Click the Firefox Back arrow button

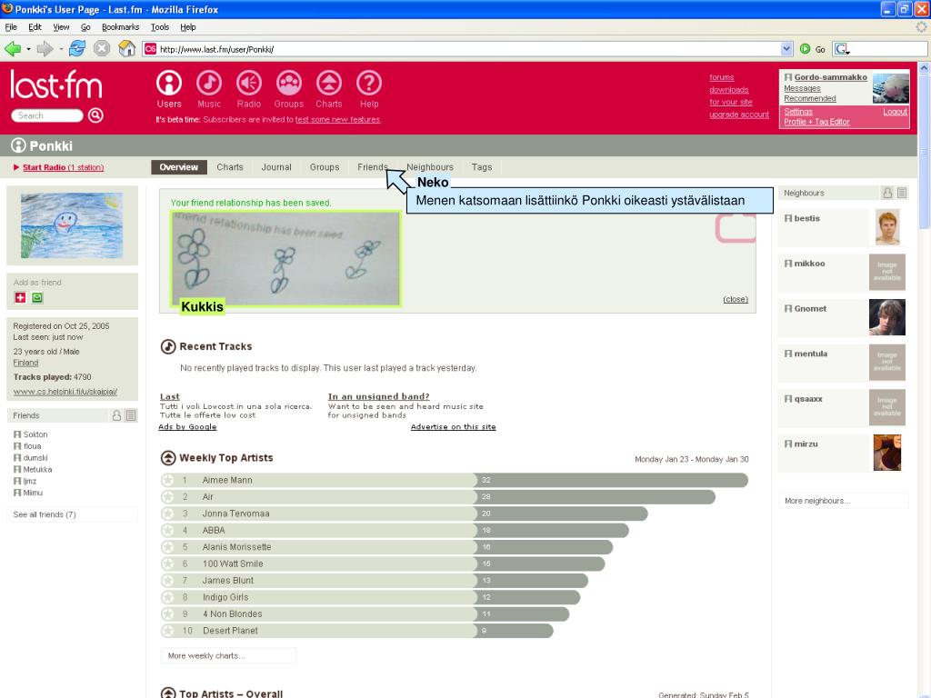pos(12,49)
